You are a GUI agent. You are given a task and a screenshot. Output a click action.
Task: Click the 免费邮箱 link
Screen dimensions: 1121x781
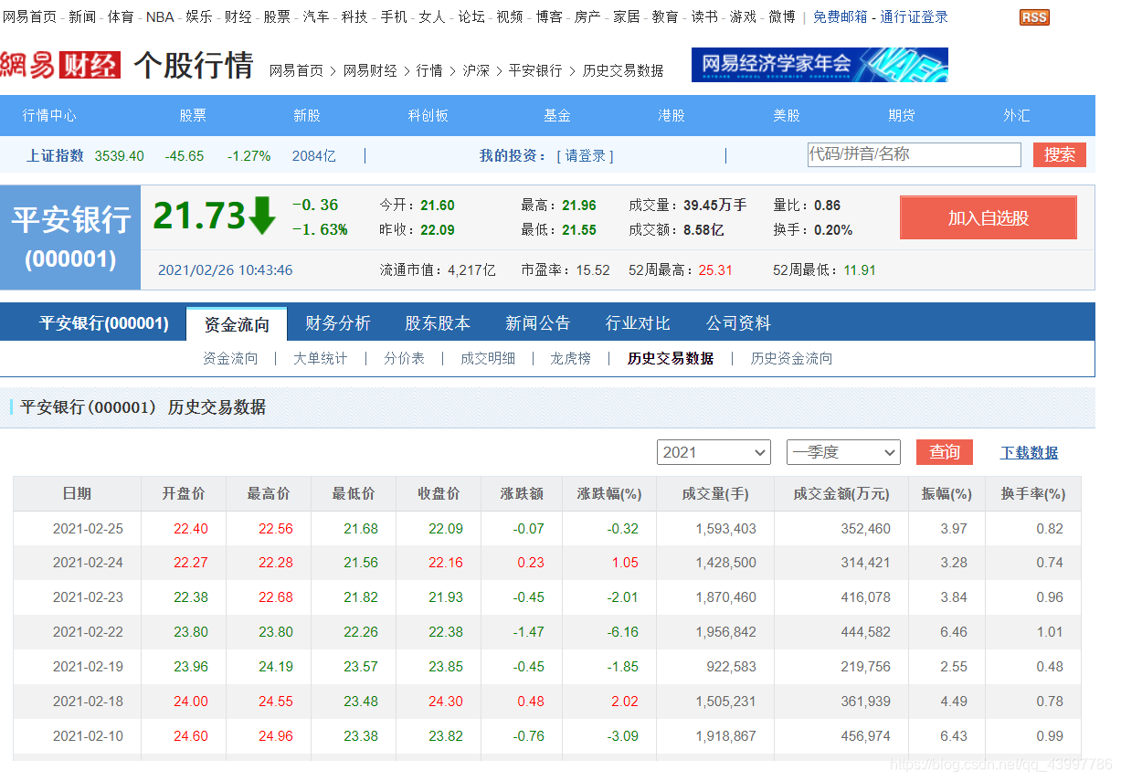click(841, 16)
